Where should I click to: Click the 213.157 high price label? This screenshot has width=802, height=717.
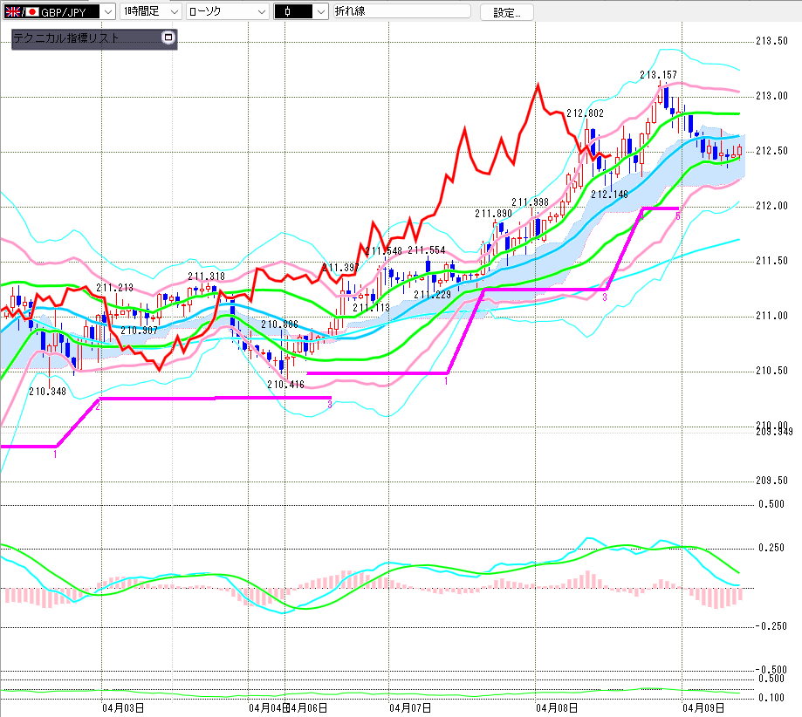point(658,75)
